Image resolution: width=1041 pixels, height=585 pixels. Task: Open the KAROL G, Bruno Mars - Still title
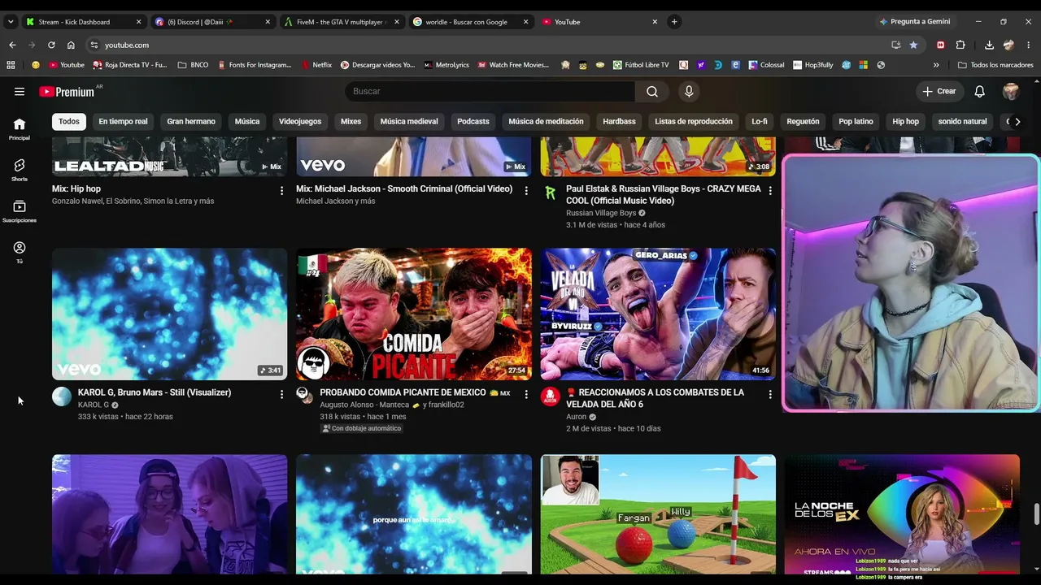(155, 392)
